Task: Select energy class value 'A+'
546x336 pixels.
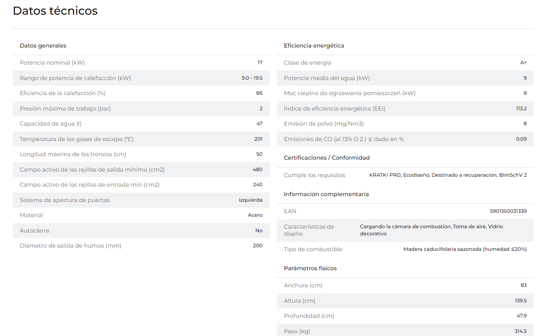Action: (x=523, y=63)
